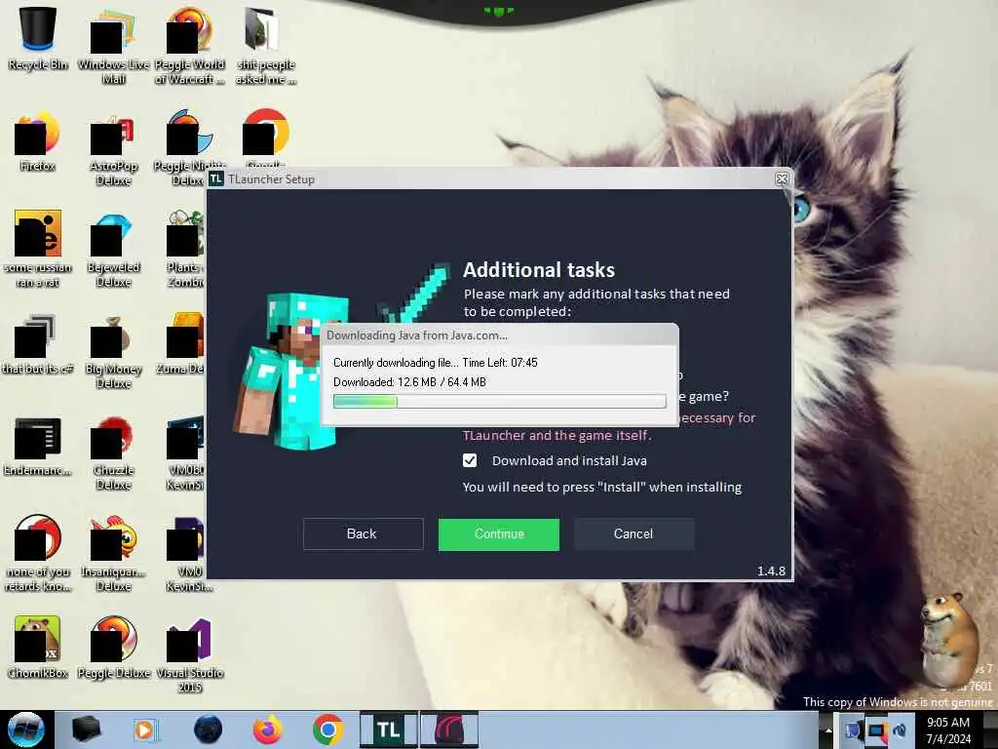The height and width of the screenshot is (749, 998).
Task: Click the green Continue button
Action: (x=499, y=533)
